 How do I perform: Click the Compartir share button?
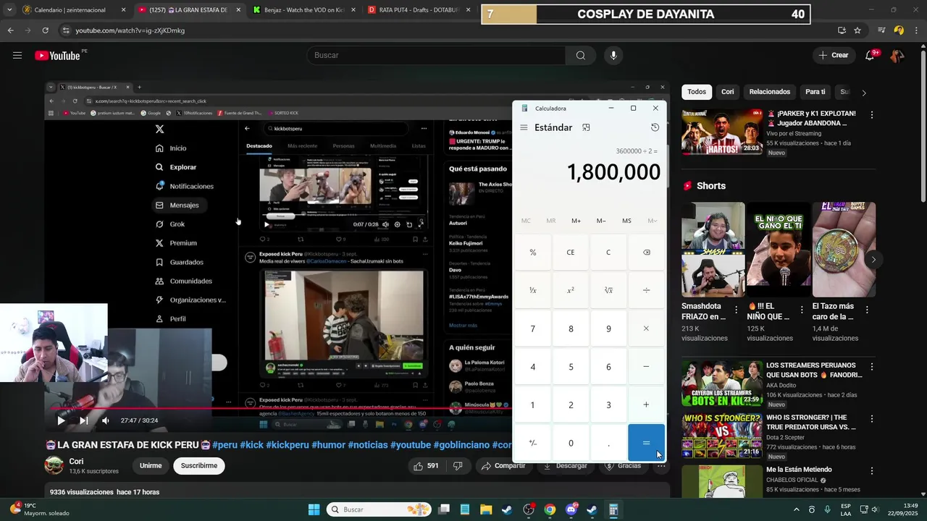click(x=503, y=466)
